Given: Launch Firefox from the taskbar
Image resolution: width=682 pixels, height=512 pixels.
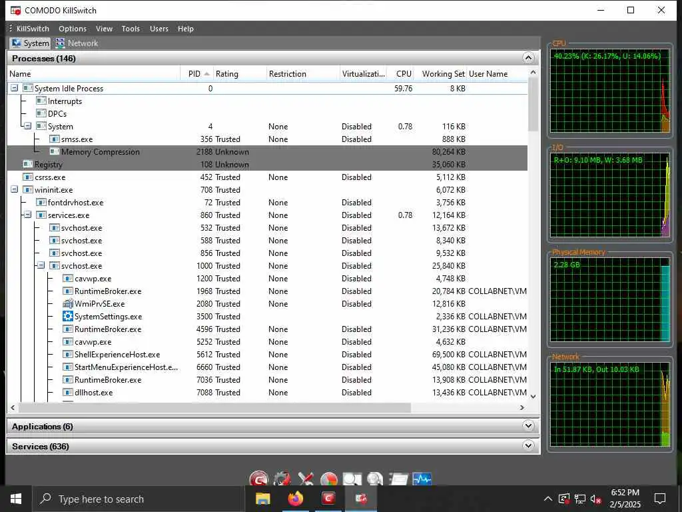Looking at the screenshot, I should [x=295, y=499].
